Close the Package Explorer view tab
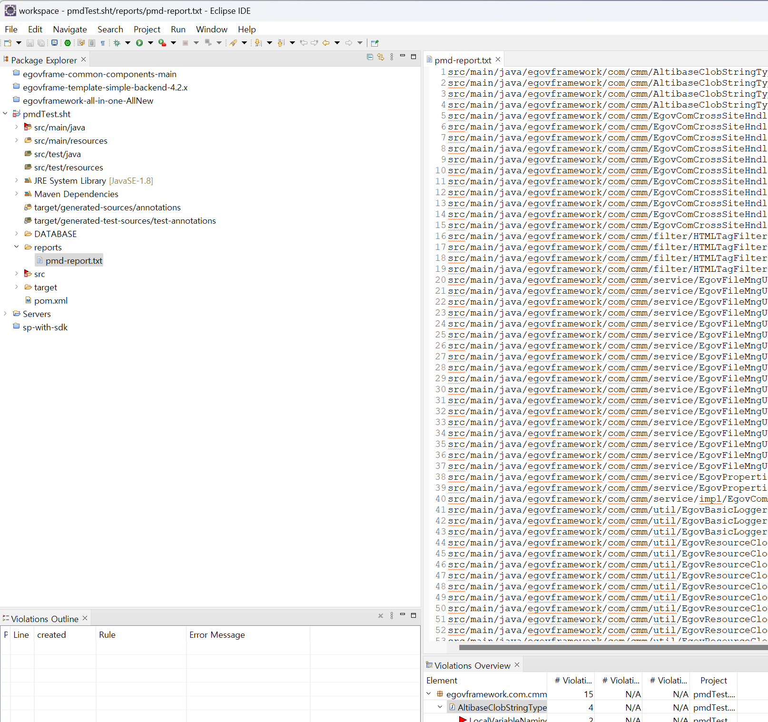Viewport: 768px width, 722px height. [x=84, y=59]
